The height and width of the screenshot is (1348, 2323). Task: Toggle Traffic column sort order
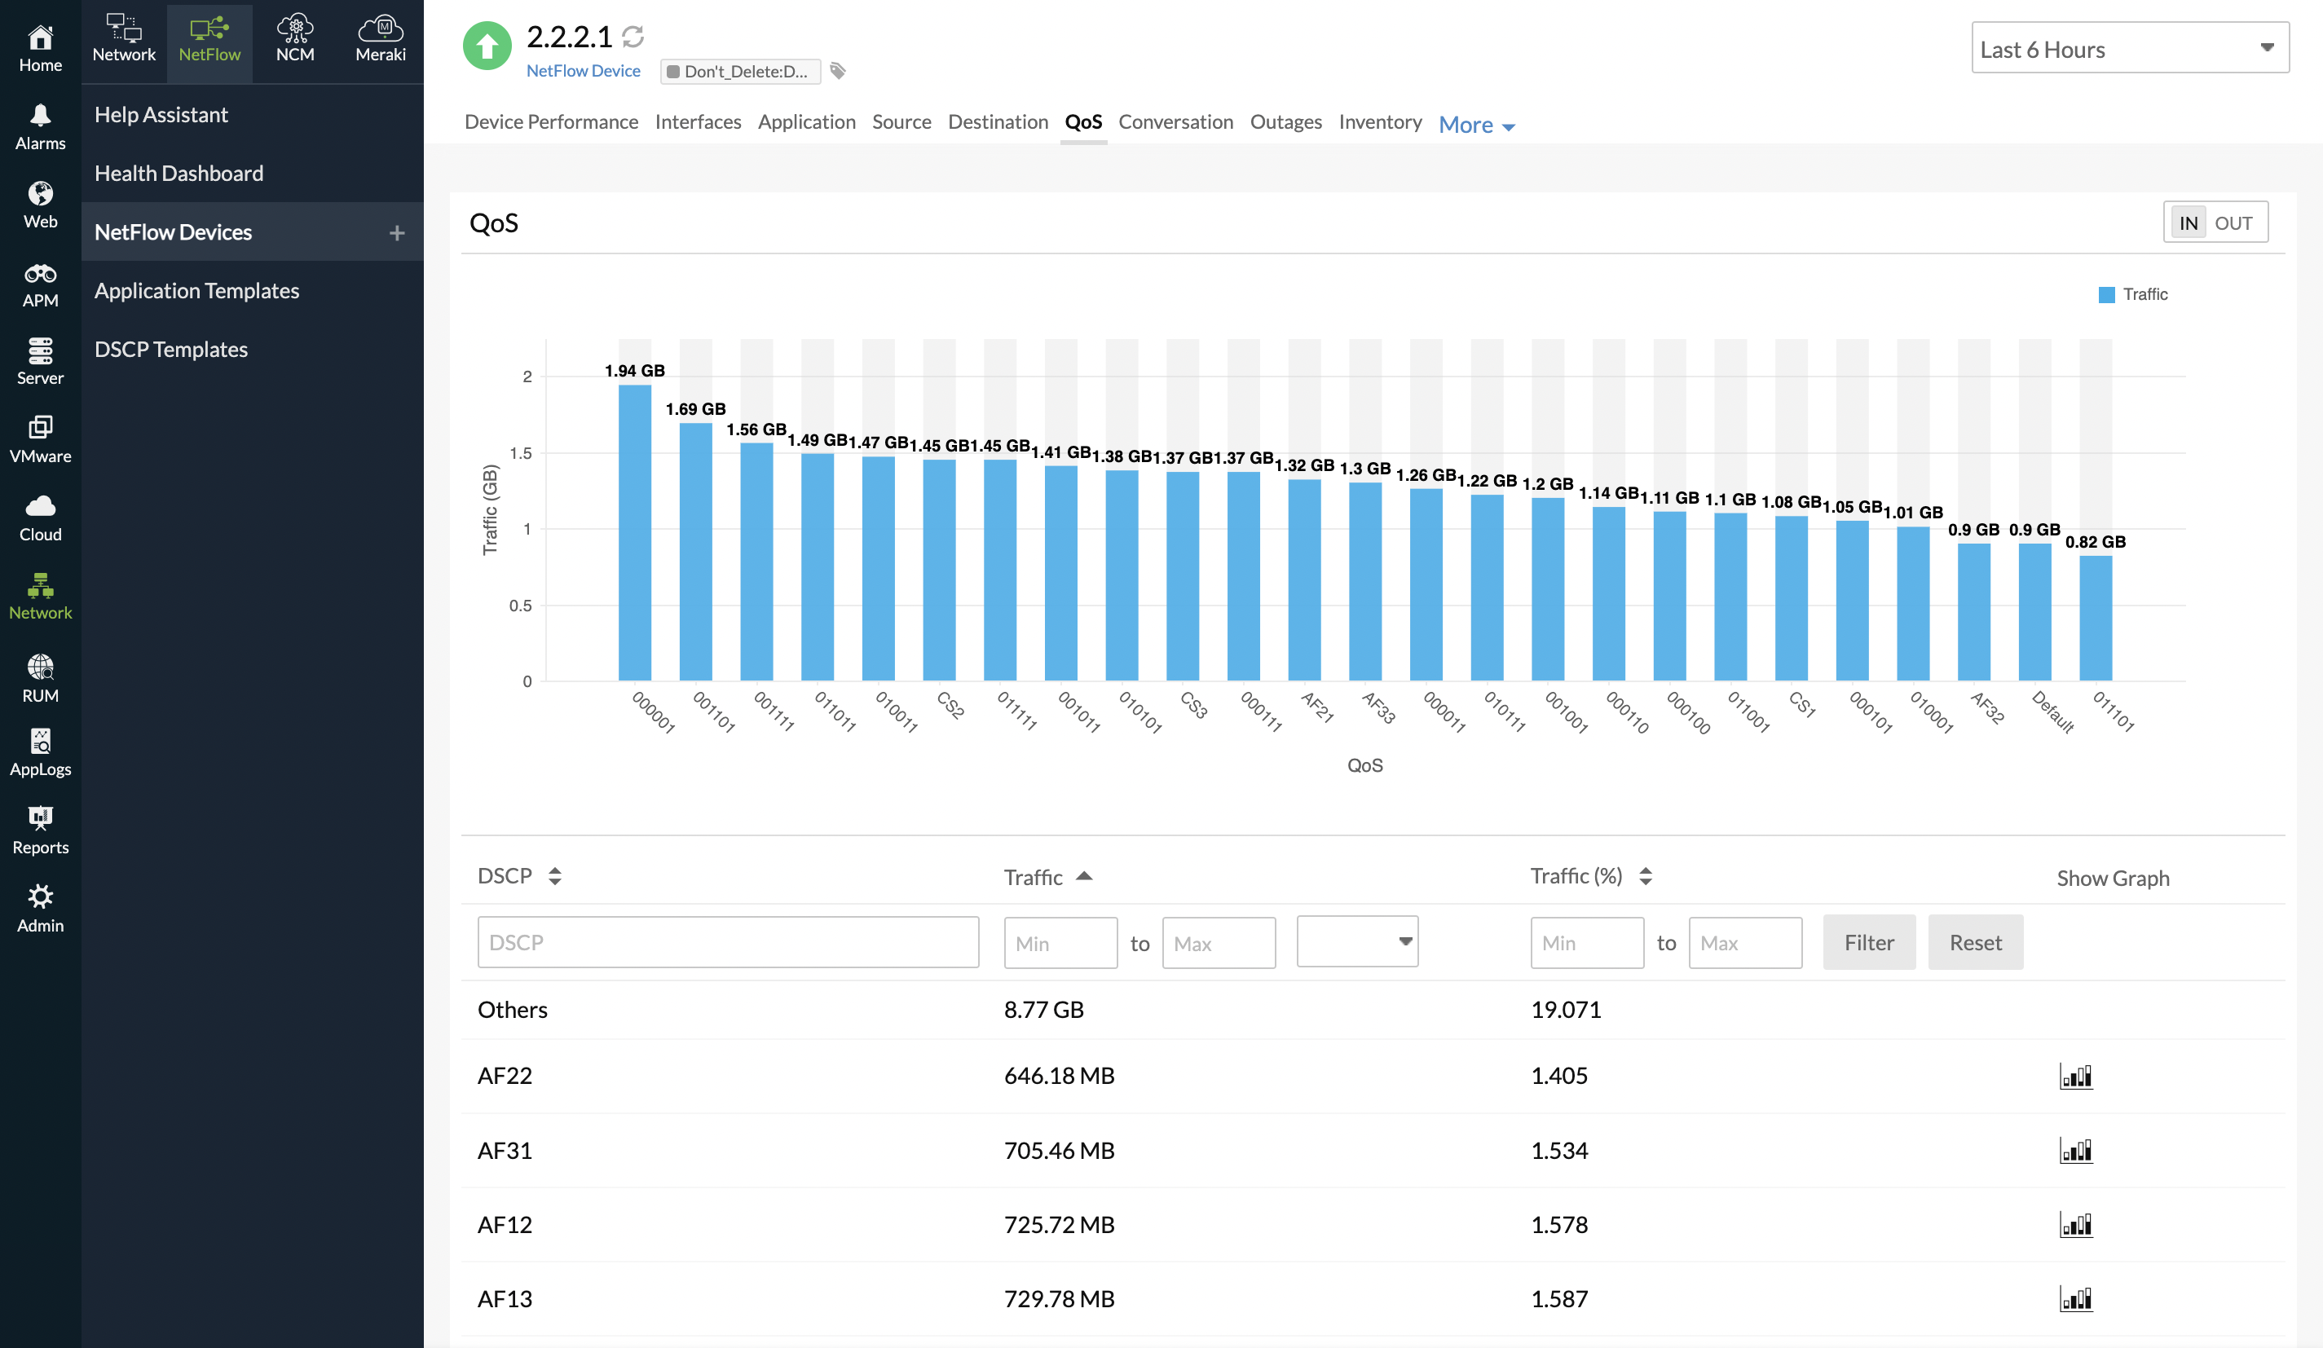click(1087, 876)
